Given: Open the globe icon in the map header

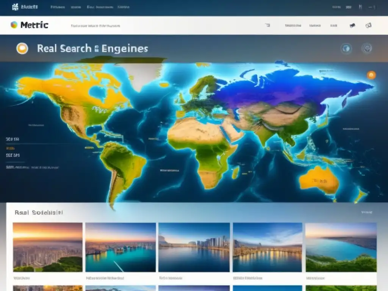Looking at the screenshot, I should click(x=346, y=48).
